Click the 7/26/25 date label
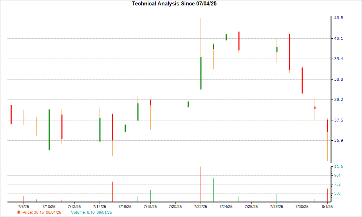The height and width of the screenshot is (217, 362). (x=251, y=207)
